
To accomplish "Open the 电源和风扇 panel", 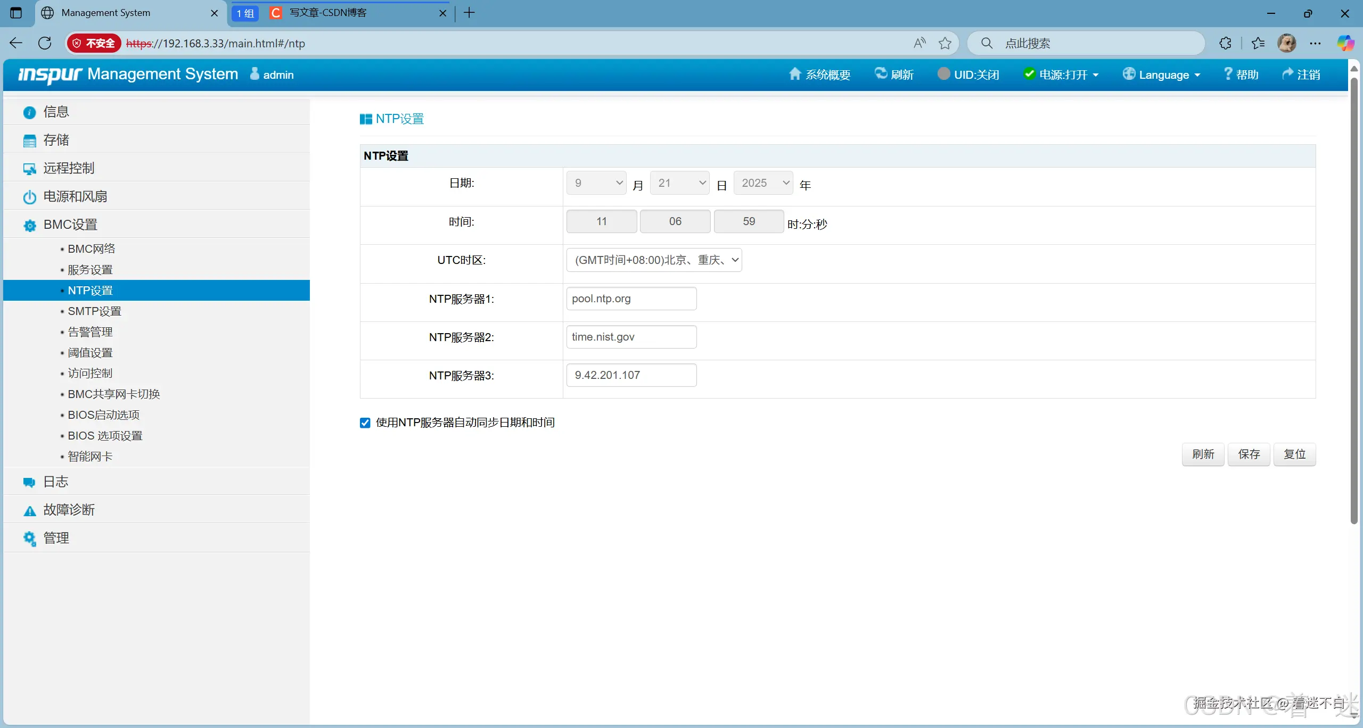I will point(76,196).
